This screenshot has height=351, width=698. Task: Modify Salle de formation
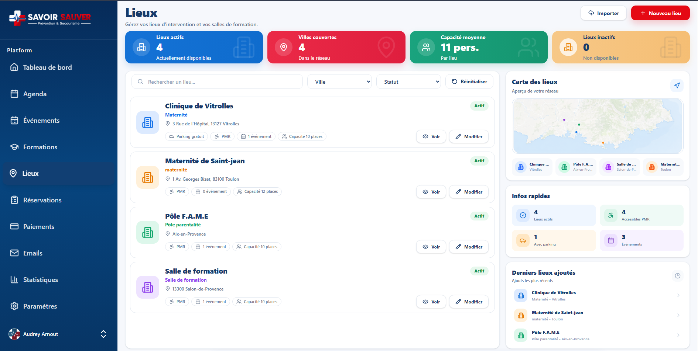tap(469, 302)
